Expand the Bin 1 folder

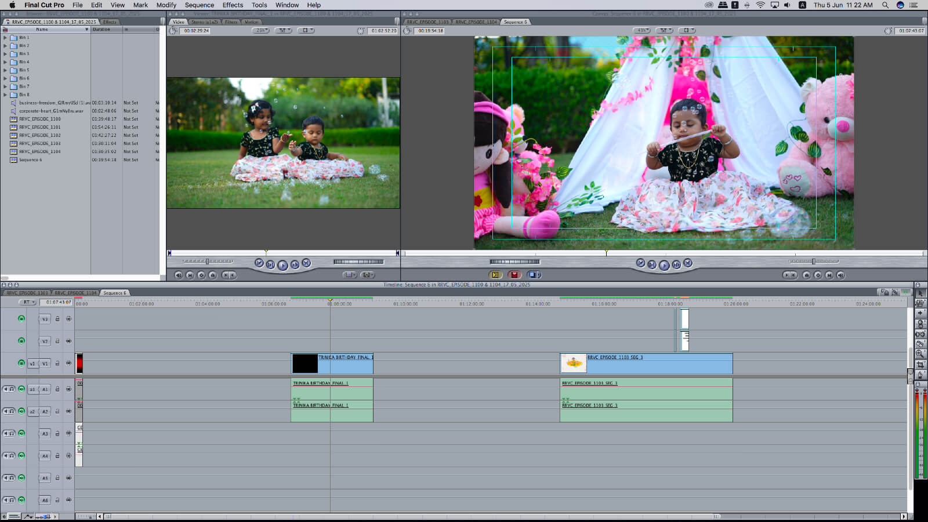coord(5,38)
